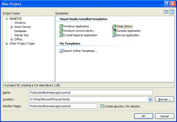Click the Class Library template label
Image resolution: width=177 pixels, height=122 pixels.
point(125,26)
